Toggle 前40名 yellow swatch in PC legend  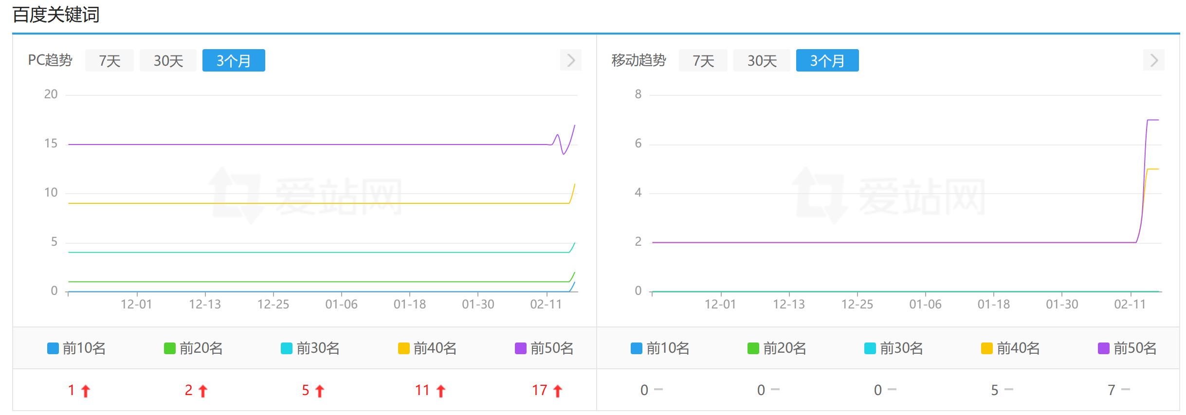pyautogui.click(x=404, y=348)
